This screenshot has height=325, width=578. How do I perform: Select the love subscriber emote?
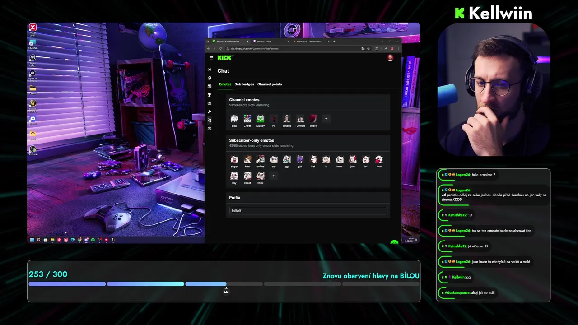[379, 159]
